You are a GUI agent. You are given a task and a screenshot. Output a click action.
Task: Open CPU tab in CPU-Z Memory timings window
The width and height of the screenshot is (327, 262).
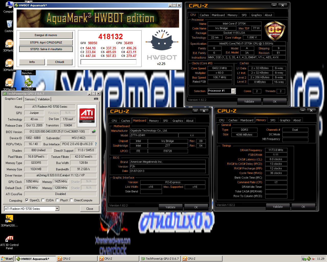point(222,120)
